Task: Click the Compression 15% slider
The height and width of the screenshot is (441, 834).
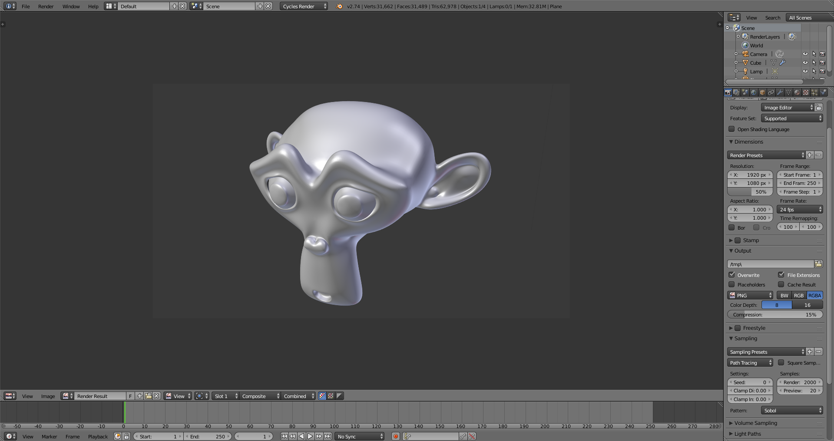Action: [775, 314]
